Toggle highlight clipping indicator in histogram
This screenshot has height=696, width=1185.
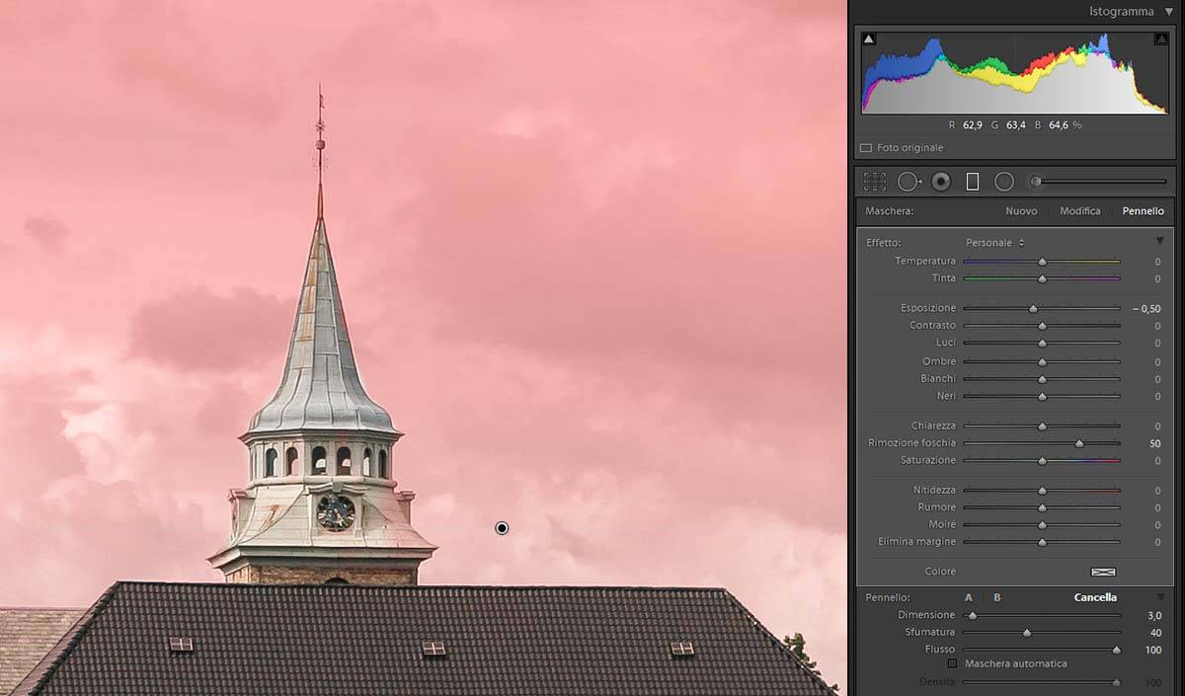point(1161,39)
